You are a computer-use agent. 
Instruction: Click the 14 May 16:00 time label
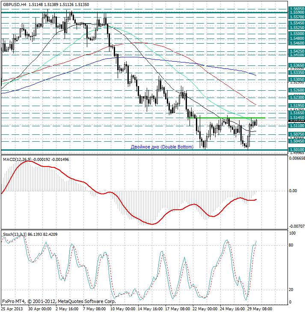[150, 309]
